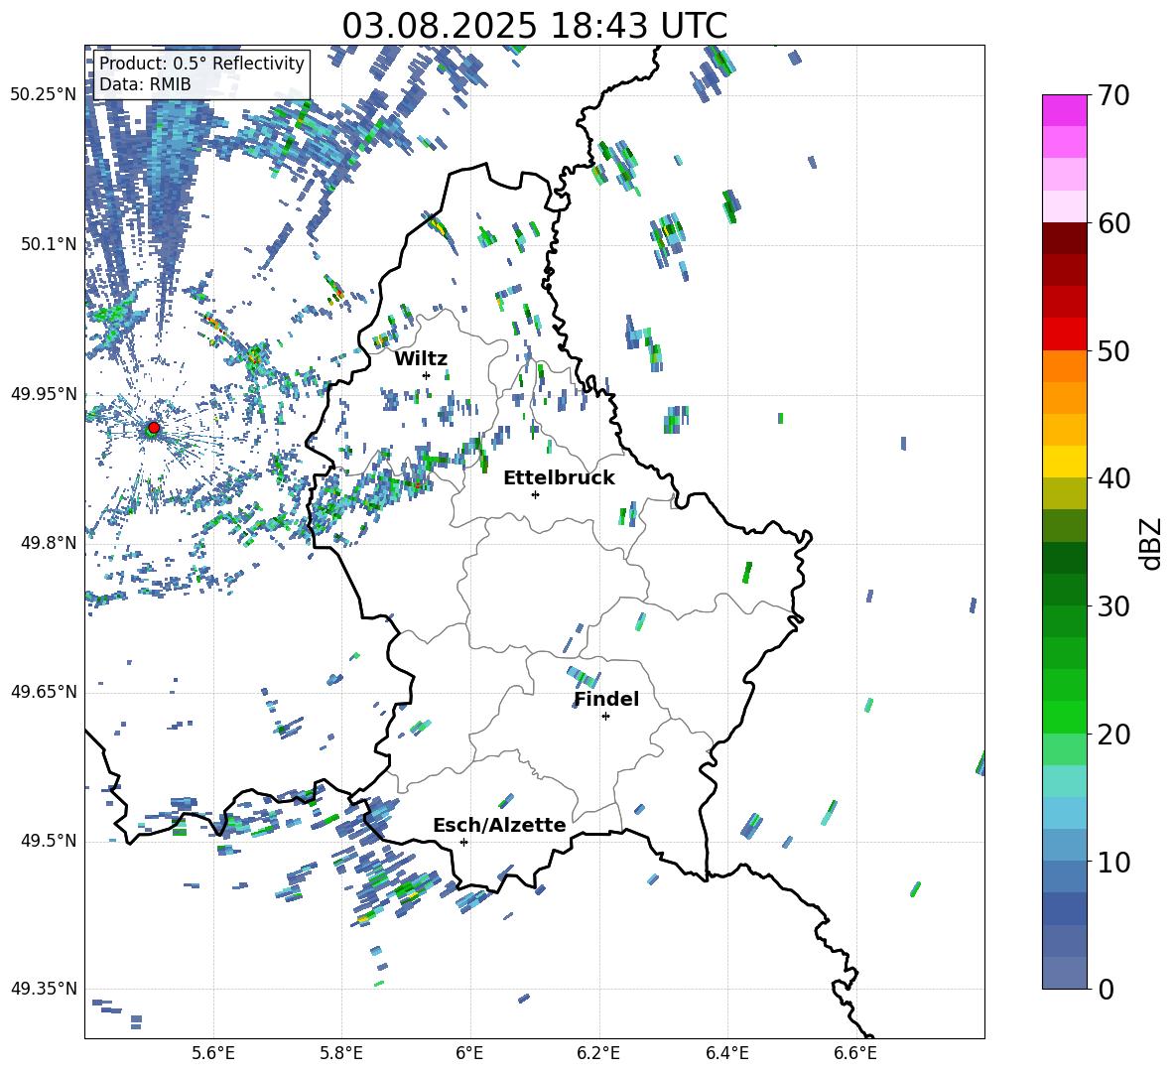Click the 49.5°N latitude label
Image resolution: width=1175 pixels, height=1073 pixels.
(x=49, y=841)
